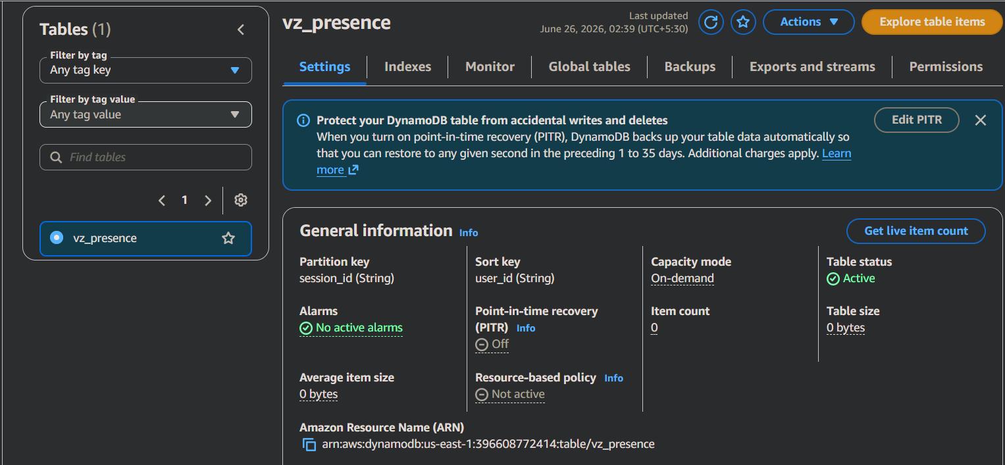
Task: Click Explore table items button
Action: (932, 22)
